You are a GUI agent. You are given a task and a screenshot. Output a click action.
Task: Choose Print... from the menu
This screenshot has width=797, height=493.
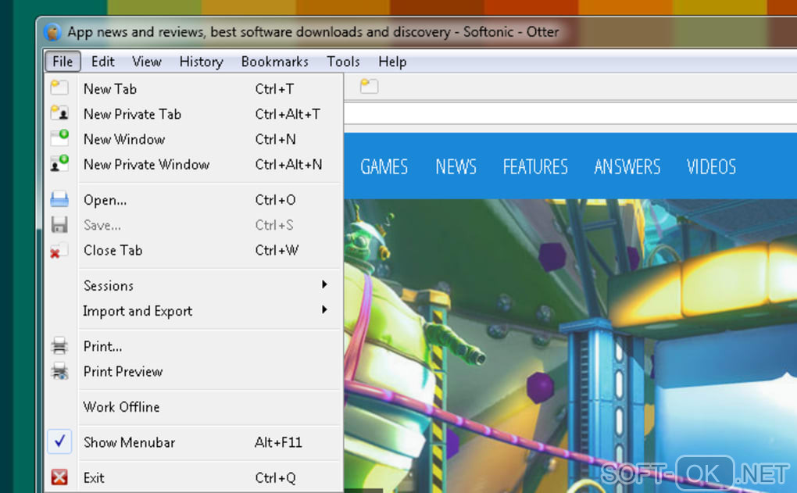[194, 346]
